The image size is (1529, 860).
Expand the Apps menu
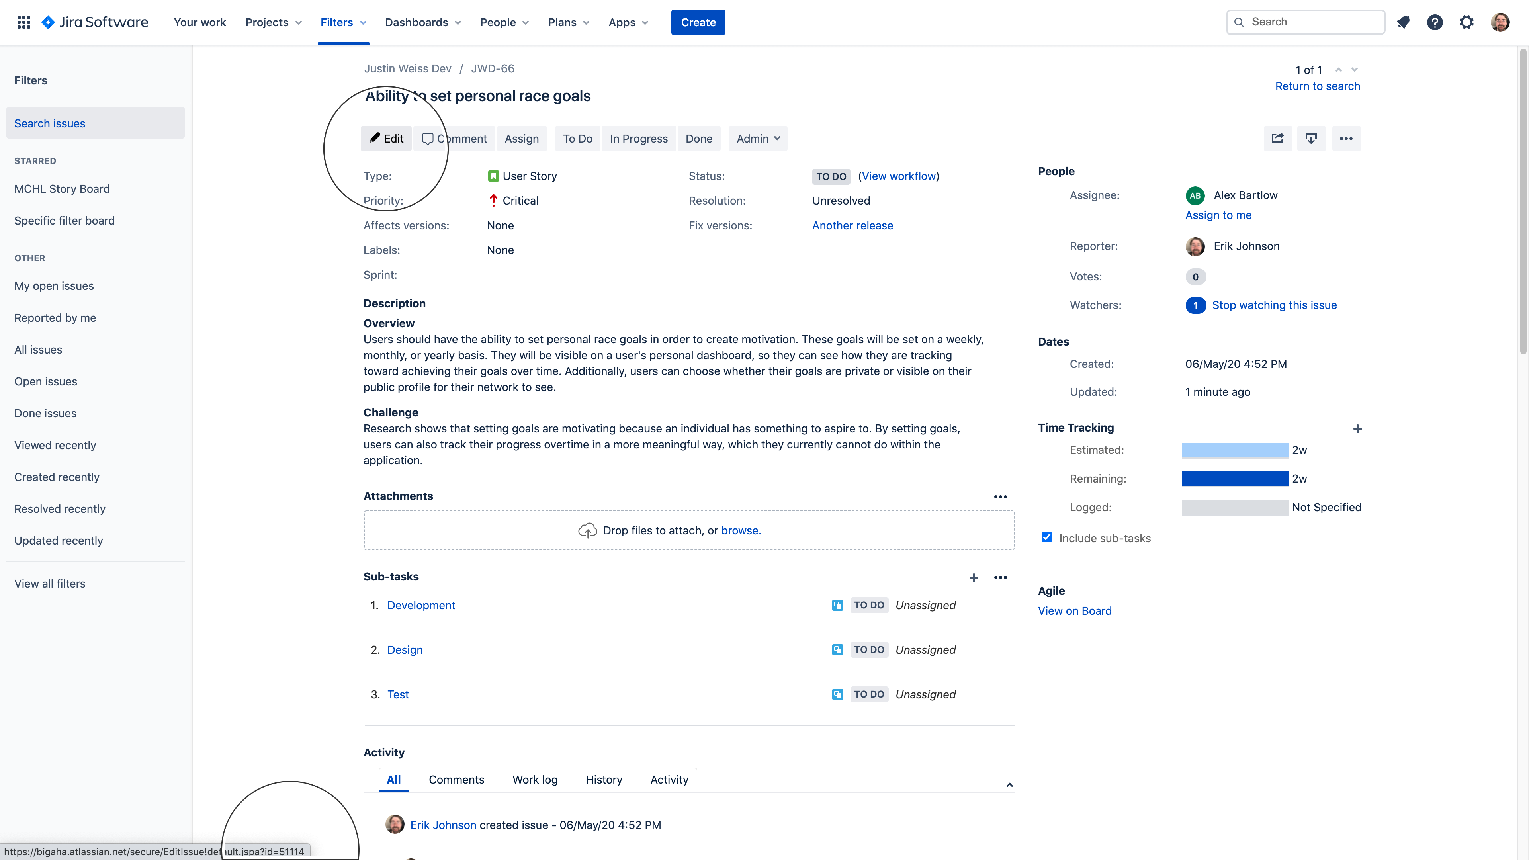coord(628,22)
